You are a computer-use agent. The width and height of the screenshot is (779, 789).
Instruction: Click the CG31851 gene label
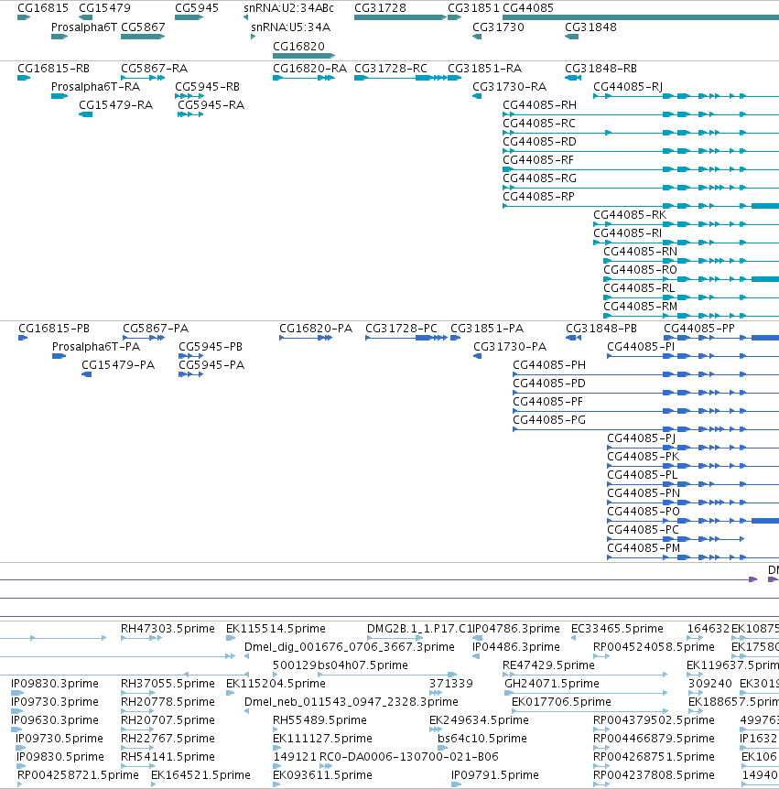473,8
